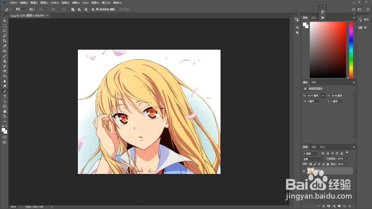Click the Share image icon
The height and width of the screenshot is (209, 372).
coord(368,10)
